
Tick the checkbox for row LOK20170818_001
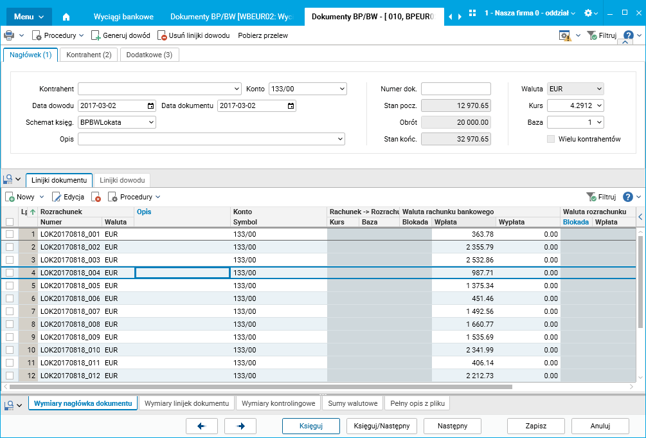10,235
